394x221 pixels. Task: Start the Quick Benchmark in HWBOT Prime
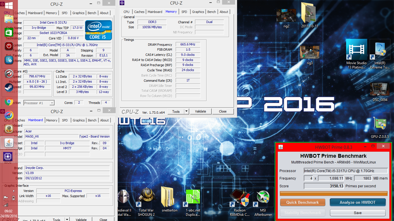pyautogui.click(x=303, y=202)
